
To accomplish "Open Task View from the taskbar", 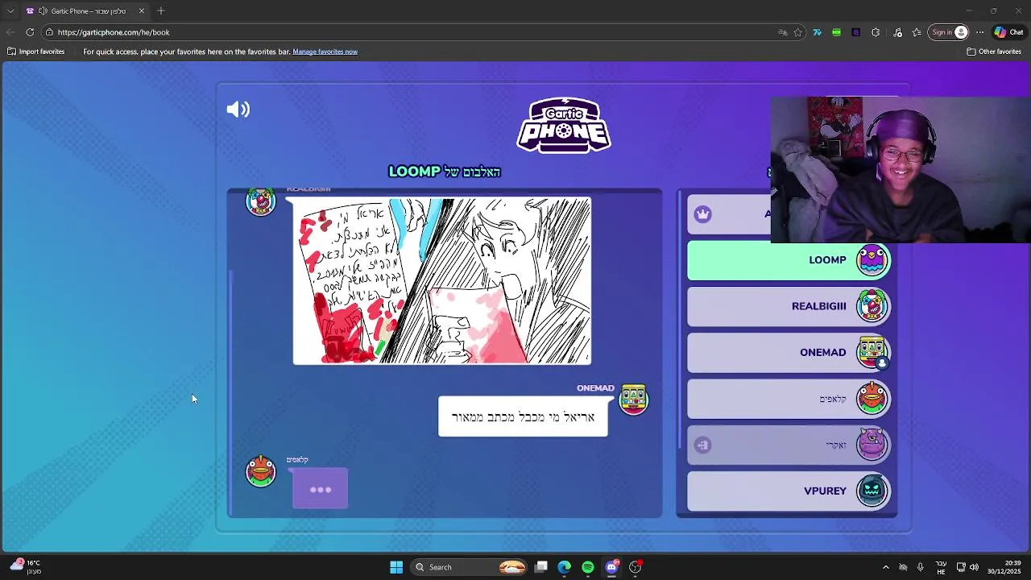I will point(541,567).
